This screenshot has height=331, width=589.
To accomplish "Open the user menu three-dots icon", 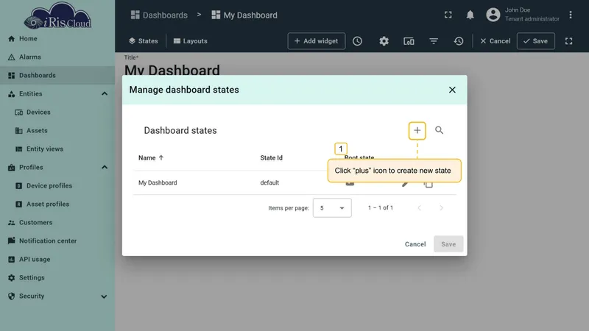I will click(x=570, y=15).
